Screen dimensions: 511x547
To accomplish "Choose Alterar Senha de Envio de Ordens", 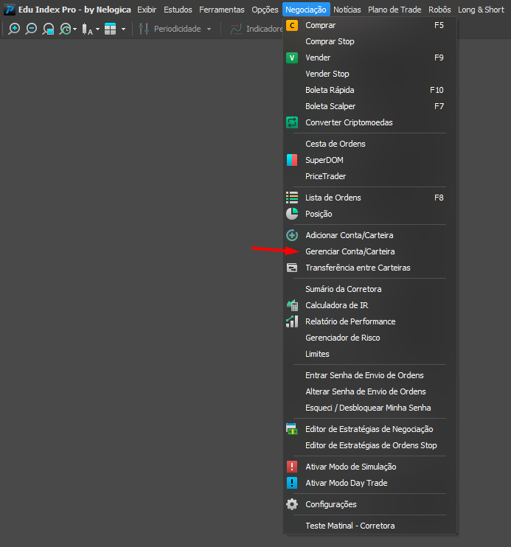I will pyautogui.click(x=370, y=391).
